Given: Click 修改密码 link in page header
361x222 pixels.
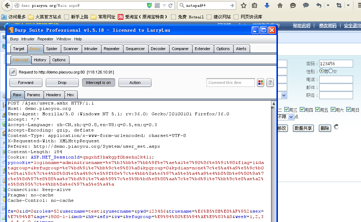Looking at the screenshot, I should tap(328, 26).
